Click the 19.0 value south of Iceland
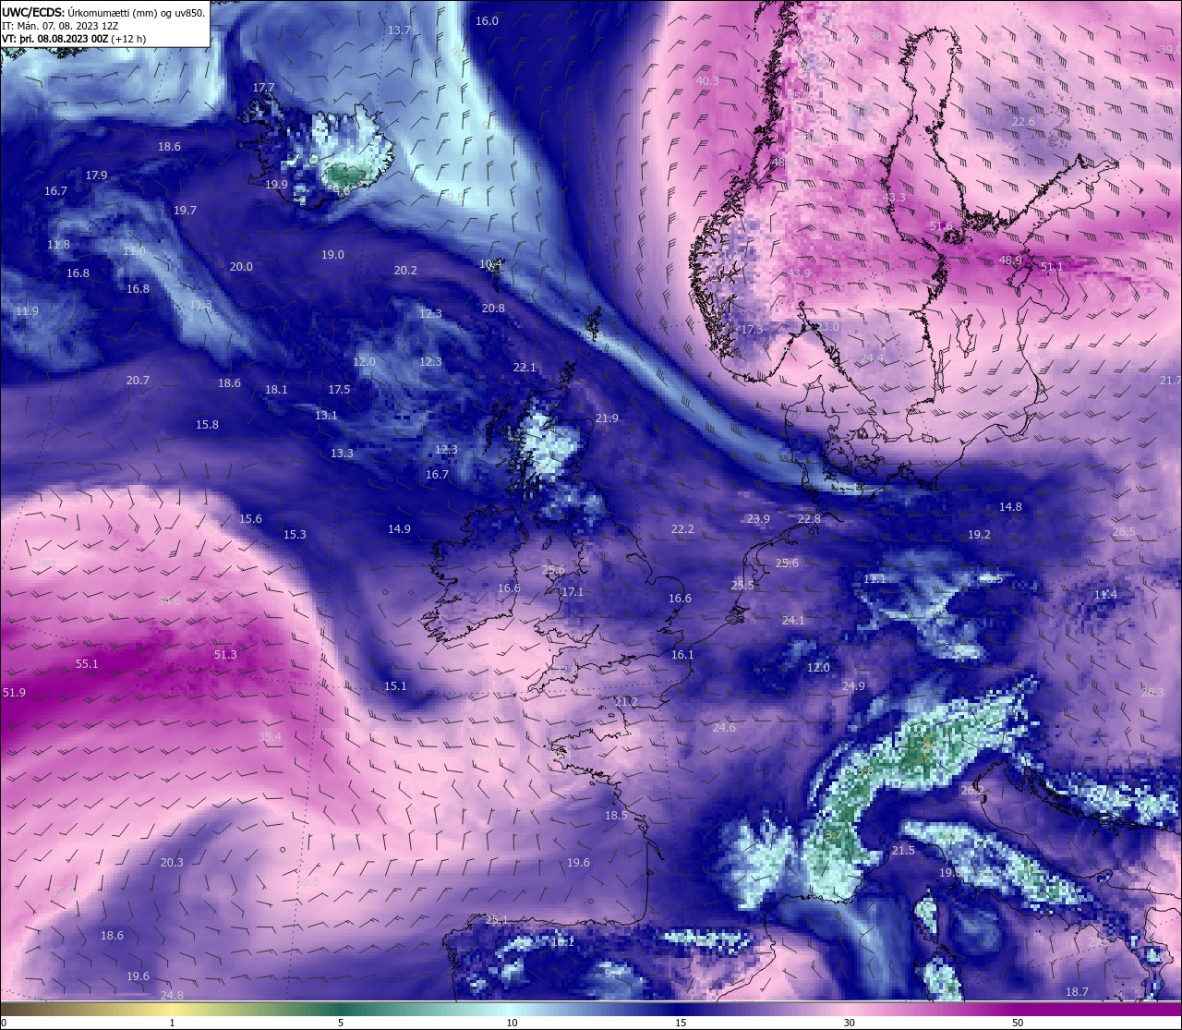This screenshot has height=1030, width=1182. click(x=332, y=255)
